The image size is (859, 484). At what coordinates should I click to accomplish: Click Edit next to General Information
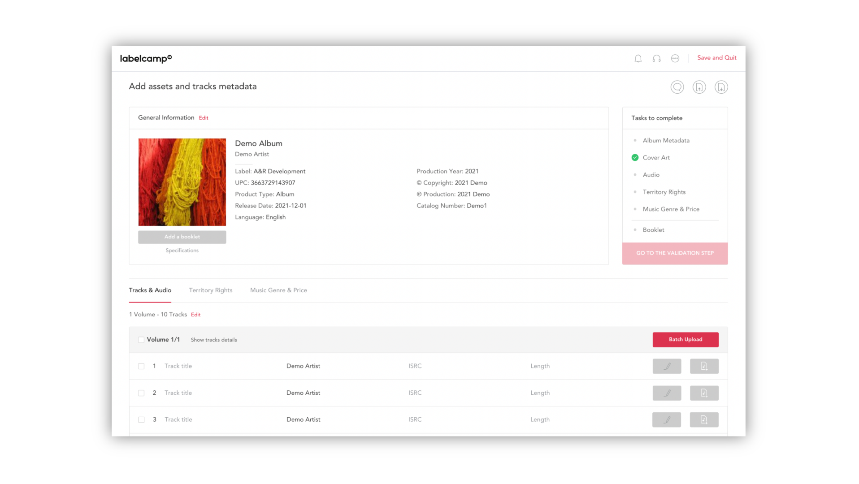coord(204,118)
